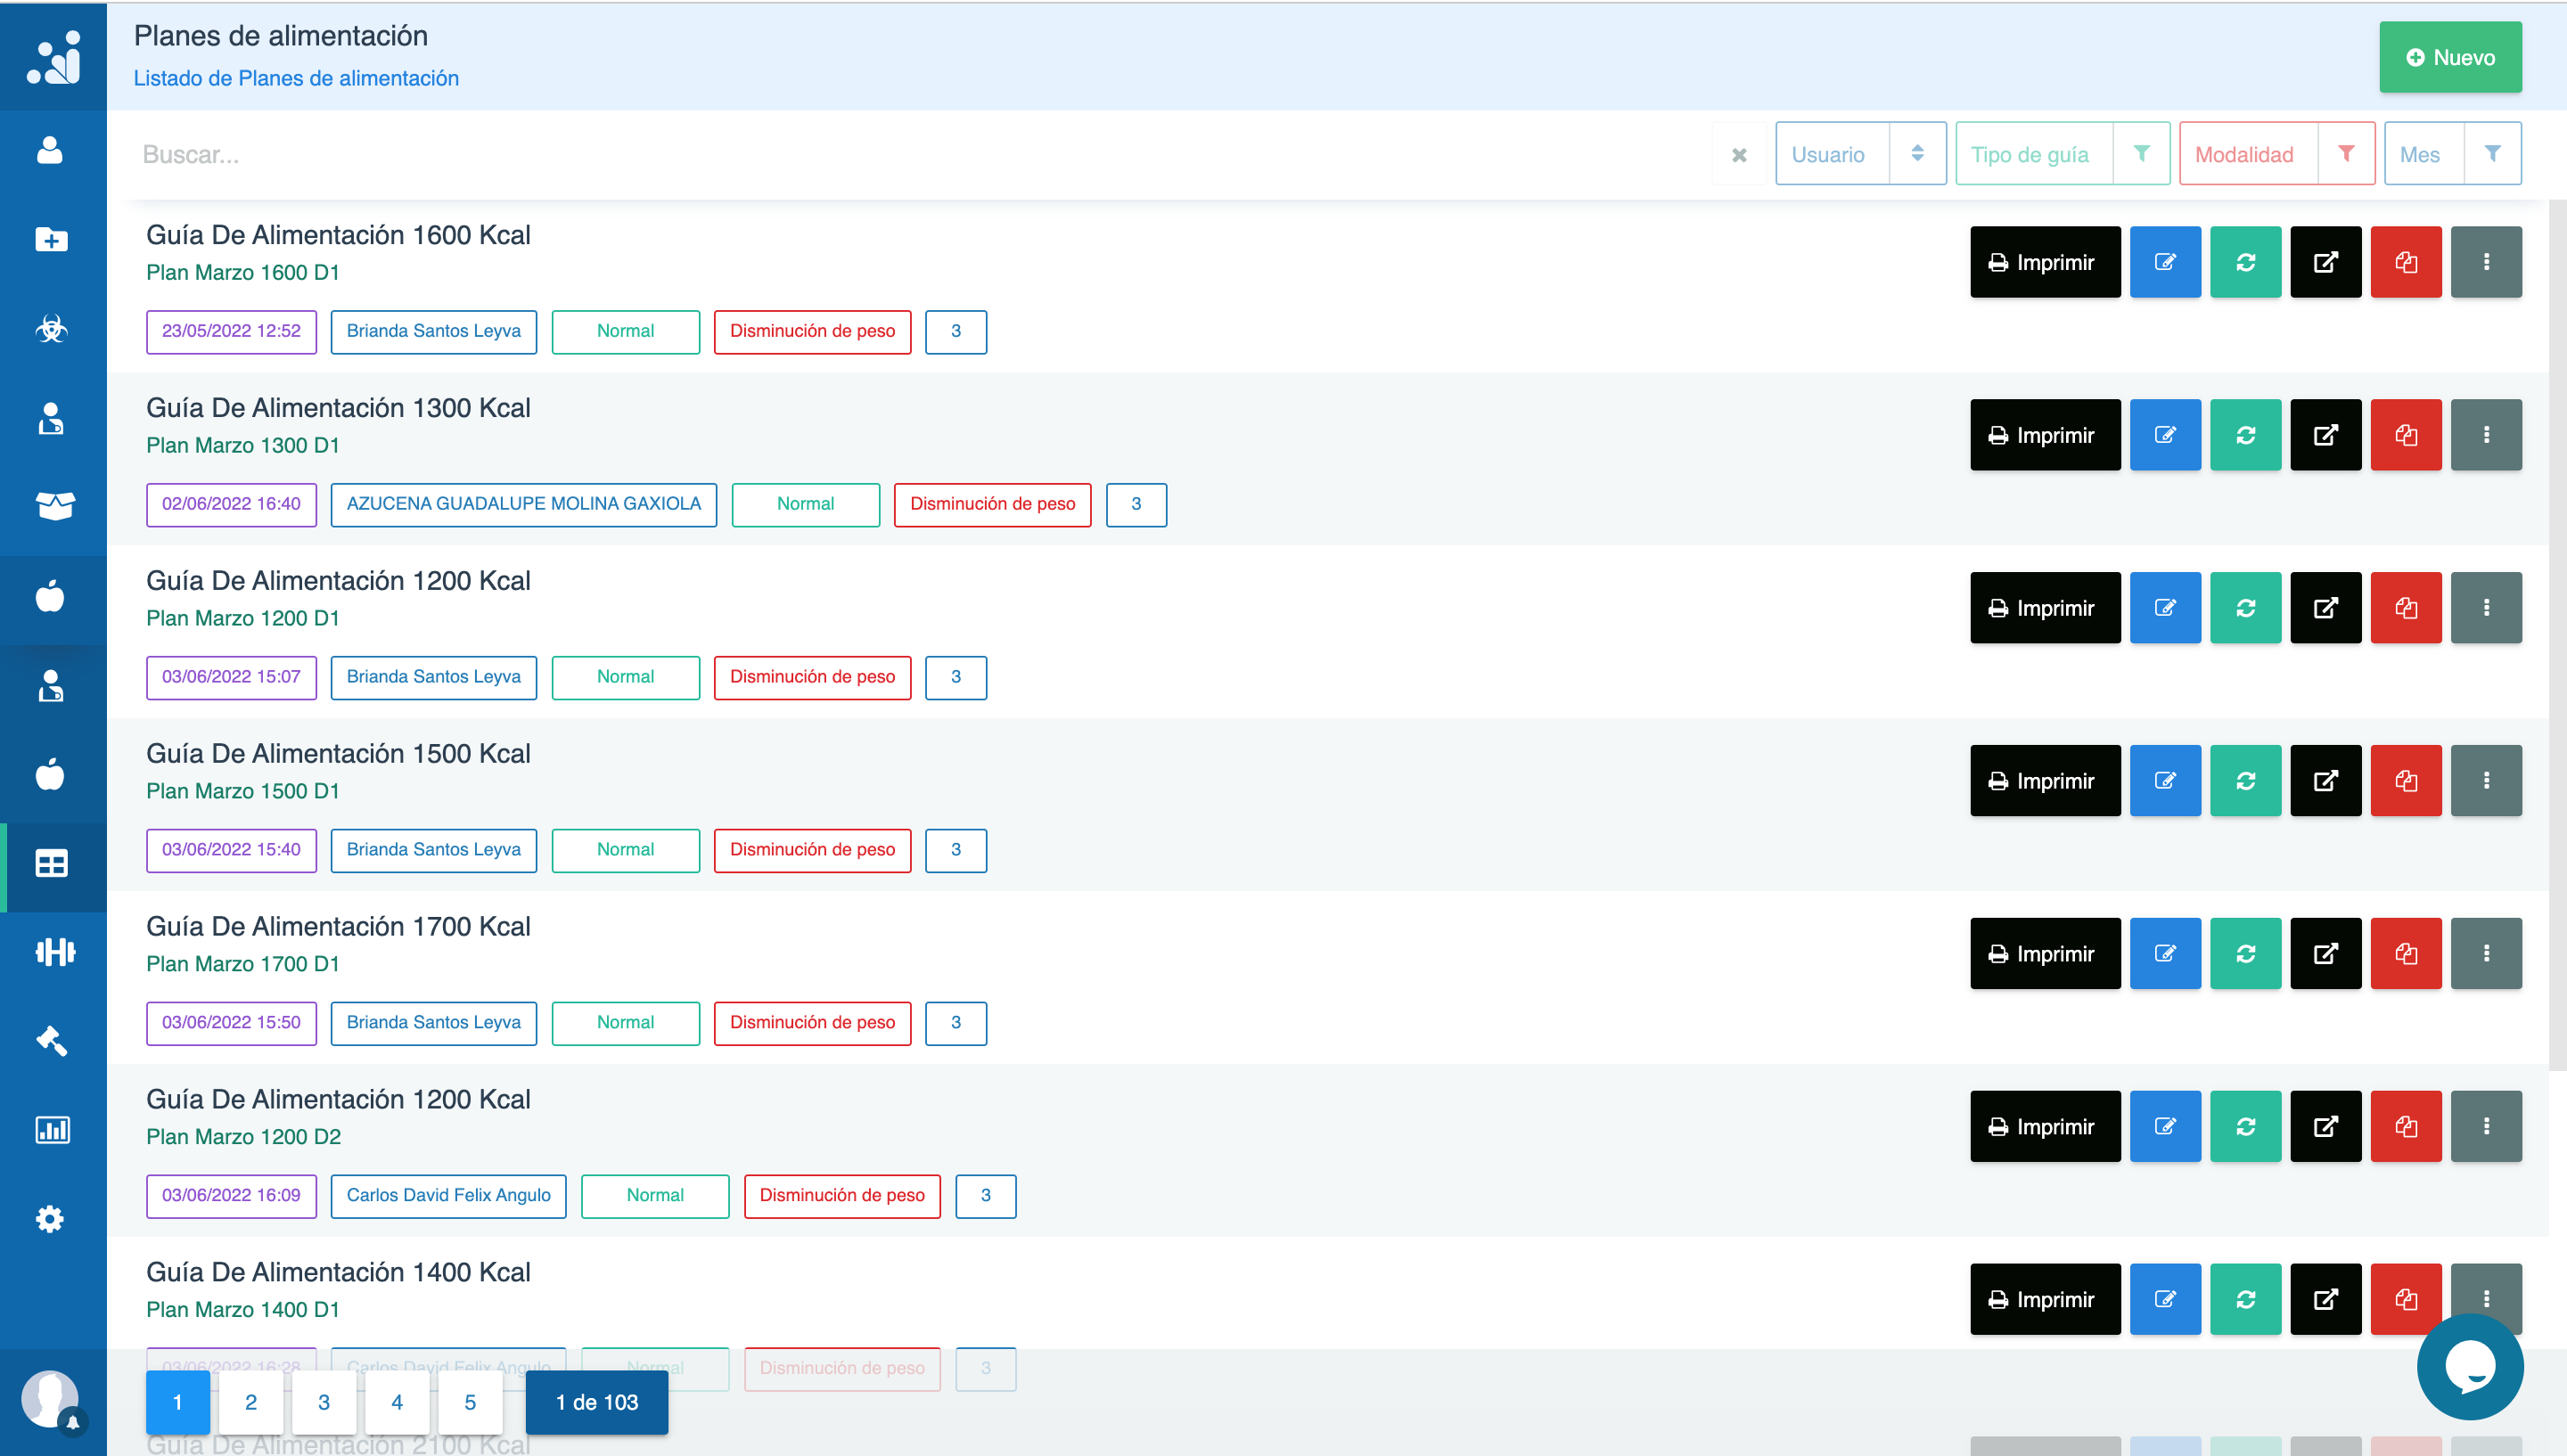Viewport: 2567px width, 1456px height.
Task: Select page 1 in pagination
Action: 178,1402
